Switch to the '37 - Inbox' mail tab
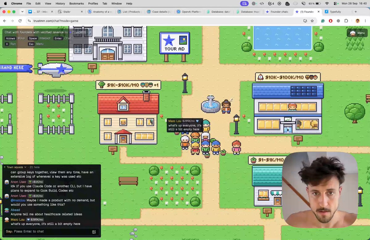The width and height of the screenshot is (370, 240). (40, 12)
